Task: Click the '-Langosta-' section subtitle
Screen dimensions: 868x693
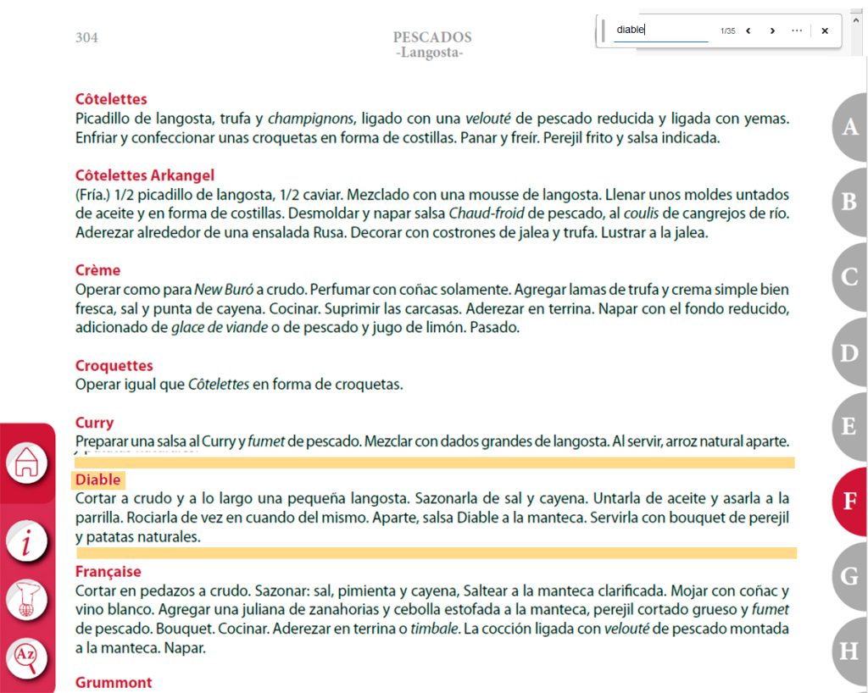Action: coord(430,53)
